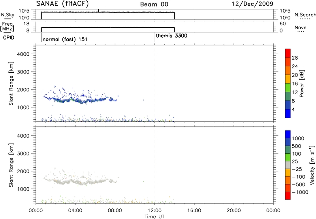
Task: Click the red segment of Power colorbar
Action: pyautogui.click(x=288, y=53)
